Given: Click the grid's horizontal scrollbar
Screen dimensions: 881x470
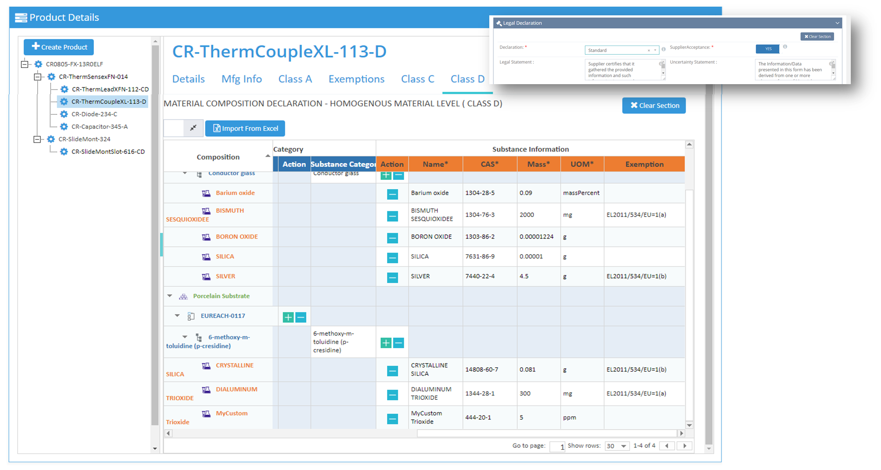Looking at the screenshot, I should point(548,433).
